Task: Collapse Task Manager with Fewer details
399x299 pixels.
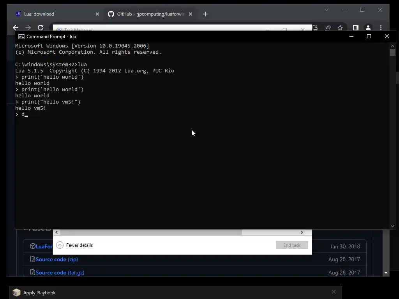Action: point(74,245)
